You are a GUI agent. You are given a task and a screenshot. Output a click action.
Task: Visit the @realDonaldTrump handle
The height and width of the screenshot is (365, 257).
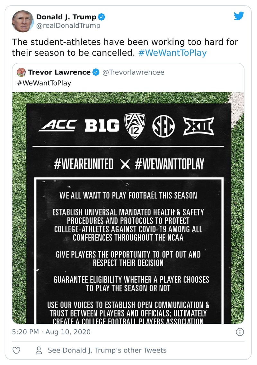[x=68, y=25]
